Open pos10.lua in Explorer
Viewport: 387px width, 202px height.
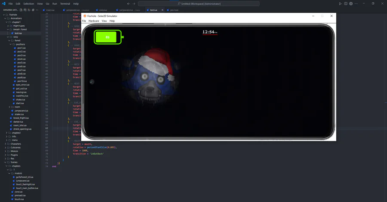click(x=22, y=81)
